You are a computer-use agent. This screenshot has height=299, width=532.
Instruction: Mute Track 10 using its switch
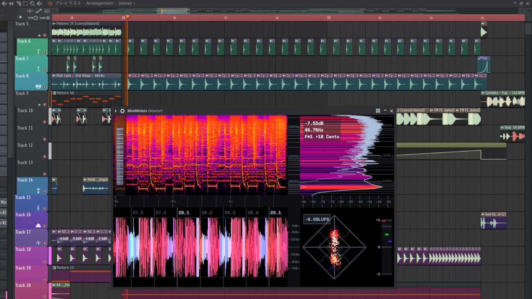tap(44, 122)
